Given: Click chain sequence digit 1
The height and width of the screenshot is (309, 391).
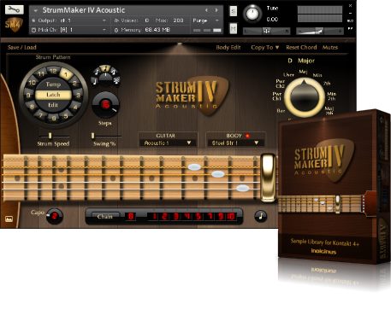Looking at the screenshot, I should click(x=153, y=217).
